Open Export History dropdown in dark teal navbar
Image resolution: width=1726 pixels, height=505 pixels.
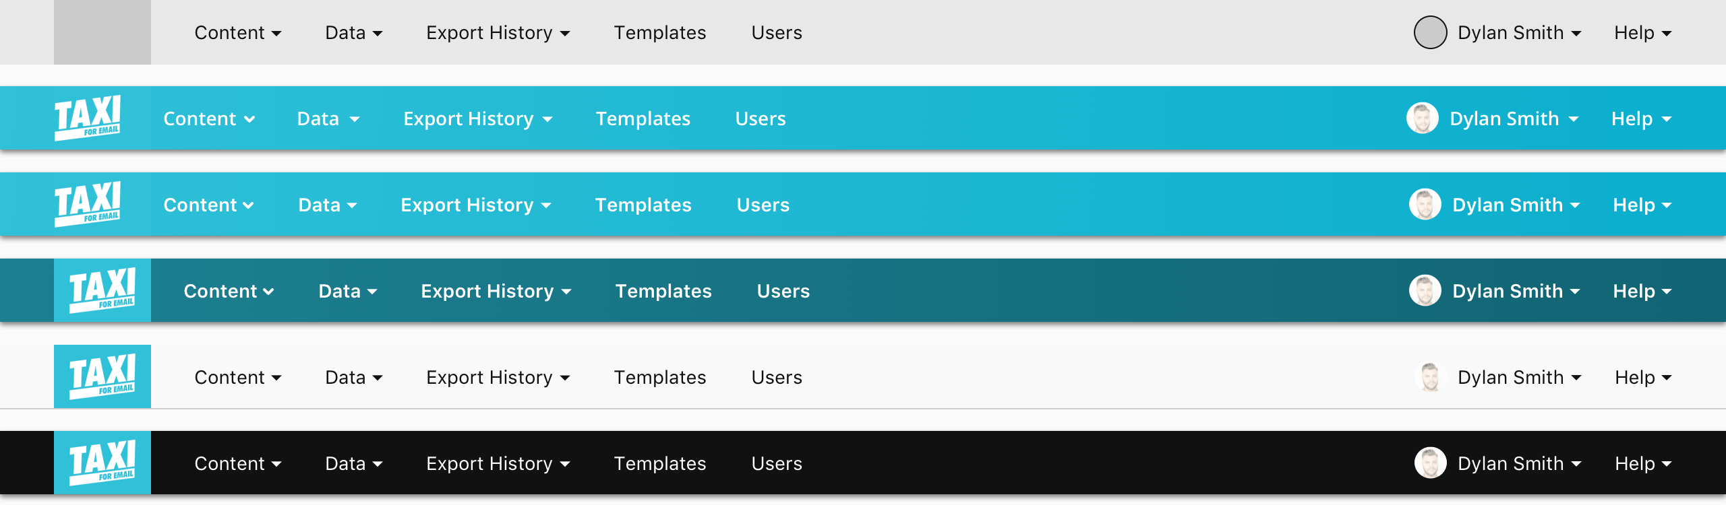(x=496, y=291)
